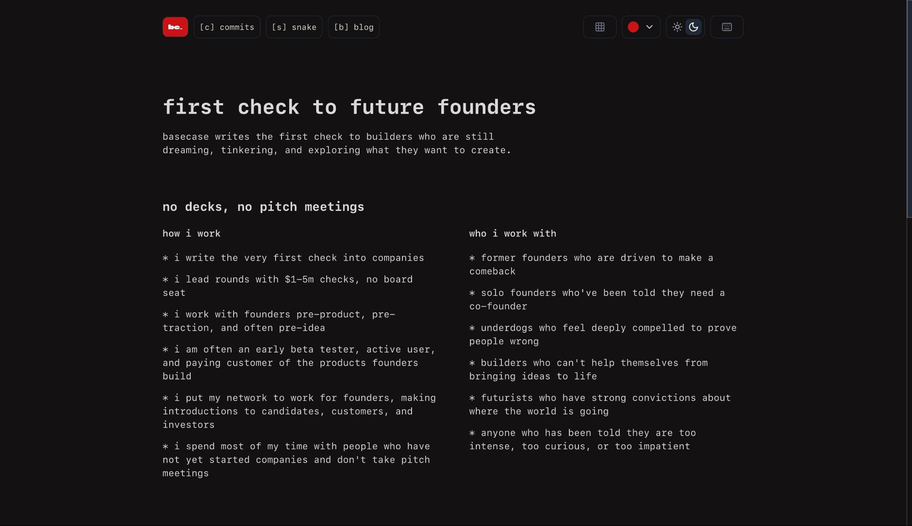Open the keyboard shortcuts icon
Viewport: 912px width, 526px height.
pos(727,27)
